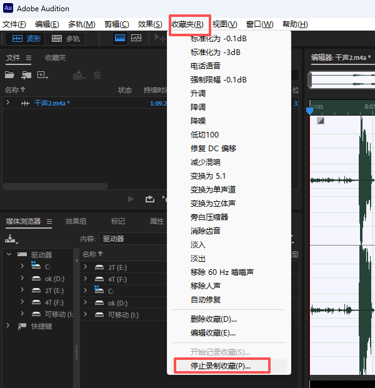Open the 效果(S) menu
This screenshot has width=375, height=388.
point(150,24)
